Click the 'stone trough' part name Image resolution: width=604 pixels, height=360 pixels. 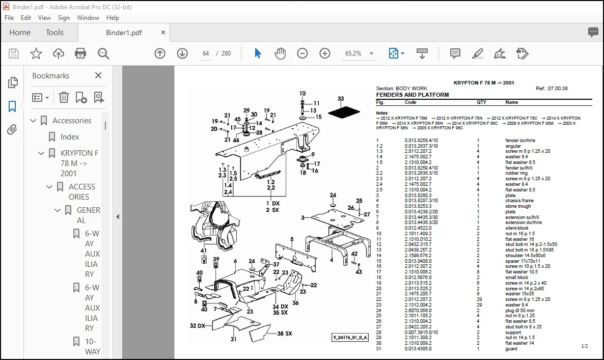pyautogui.click(x=518, y=206)
